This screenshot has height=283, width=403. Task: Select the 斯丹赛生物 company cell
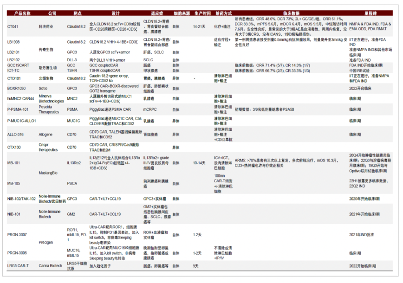click(x=47, y=68)
